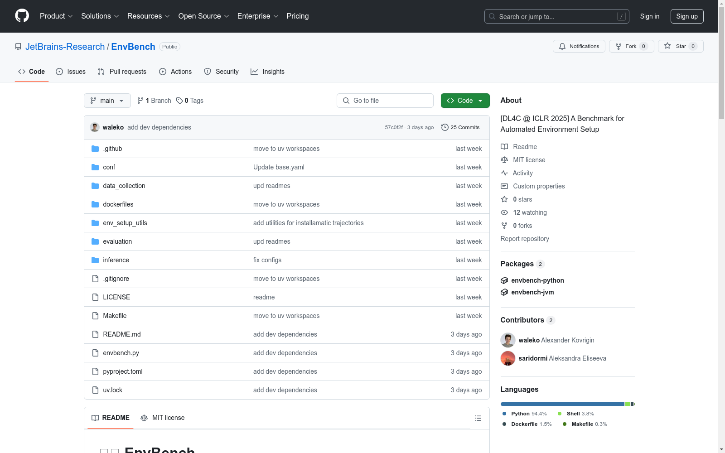The width and height of the screenshot is (725, 453).
Task: Click the uv.lock file icon
Action: [95, 390]
